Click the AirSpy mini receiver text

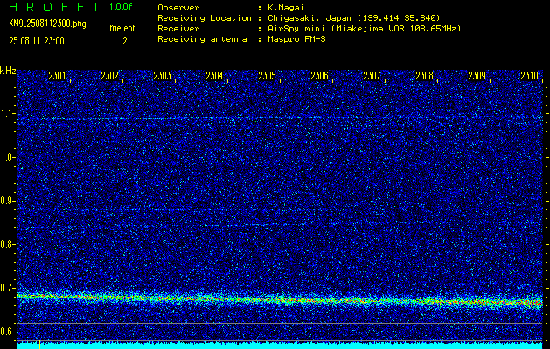tap(364, 29)
